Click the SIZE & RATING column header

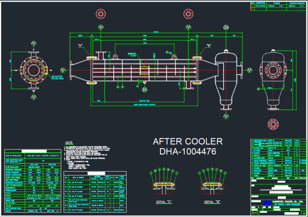click(78, 178)
